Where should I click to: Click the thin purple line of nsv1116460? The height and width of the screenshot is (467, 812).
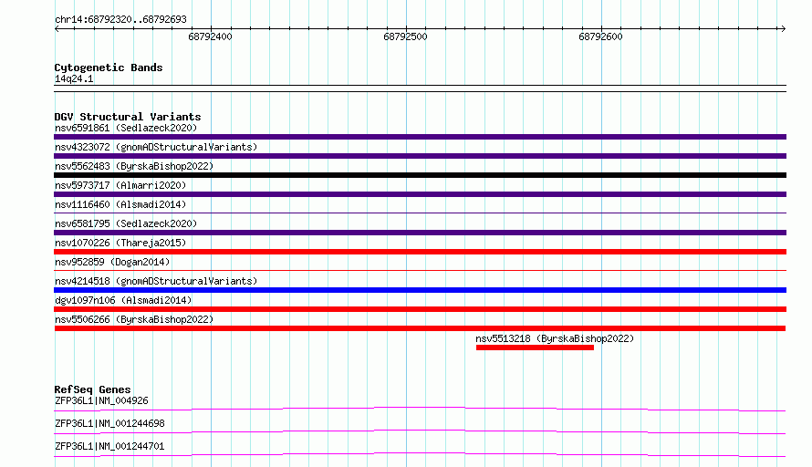pos(420,213)
